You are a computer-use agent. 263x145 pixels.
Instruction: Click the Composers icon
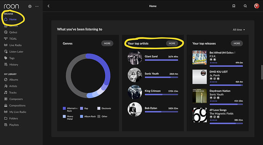click(6, 99)
